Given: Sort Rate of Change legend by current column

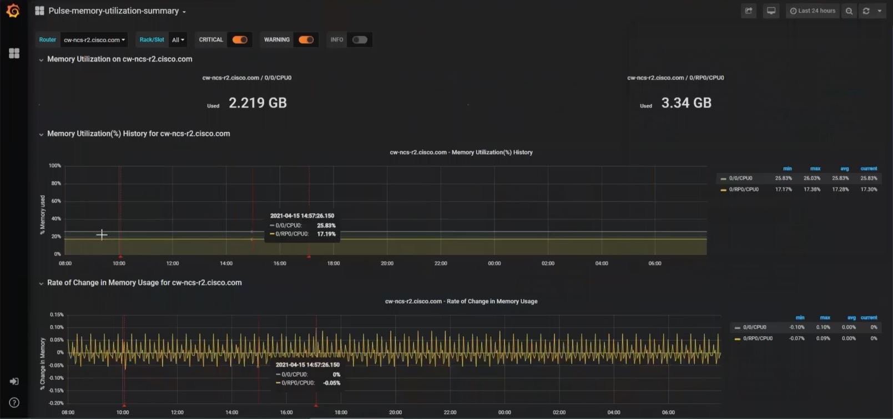Looking at the screenshot, I should point(869,318).
